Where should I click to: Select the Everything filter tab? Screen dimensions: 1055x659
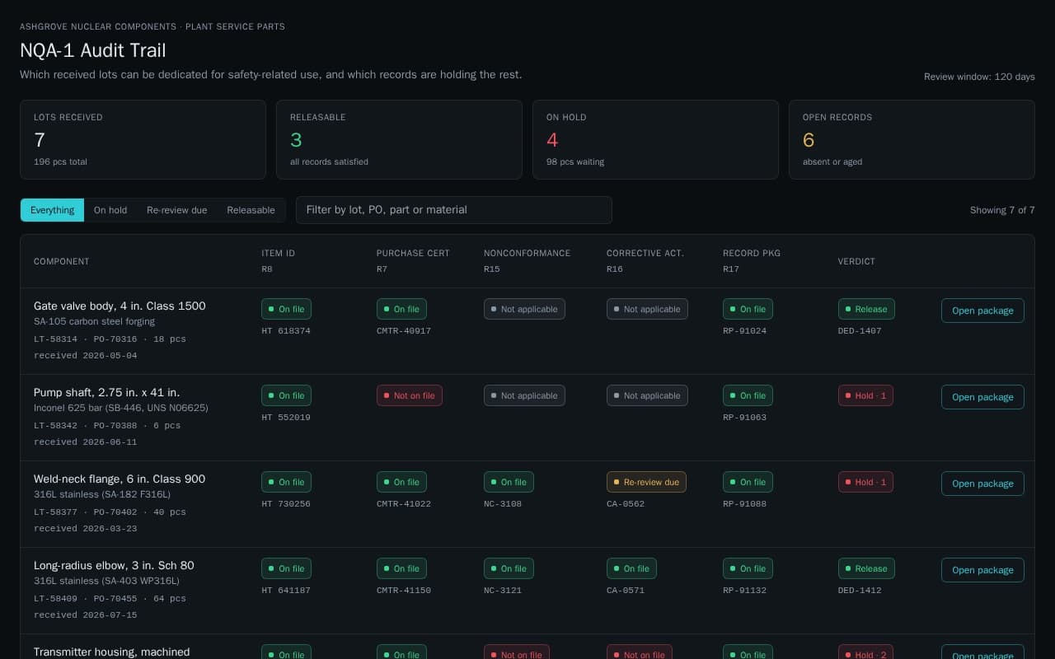tap(52, 210)
